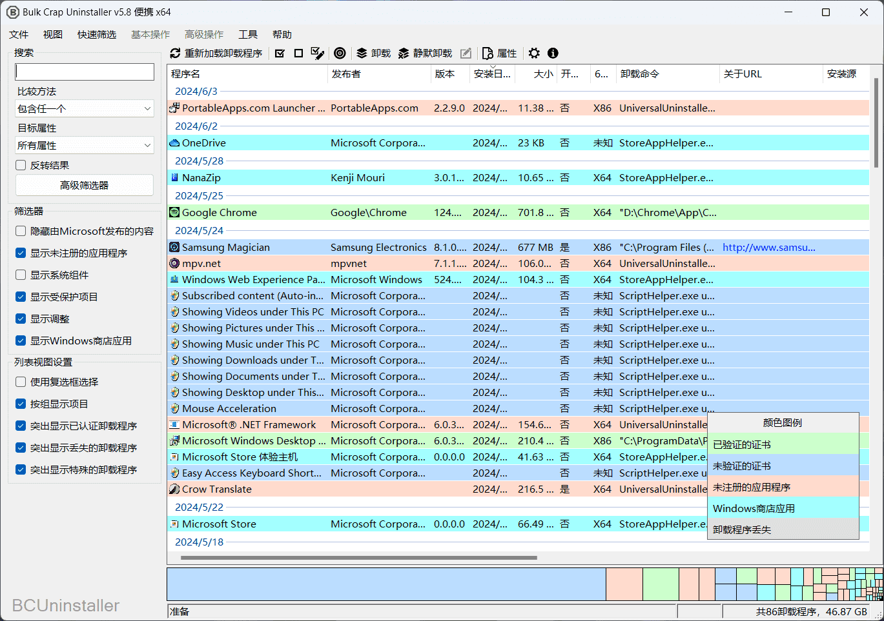The image size is (884, 621).
Task: Sort by the 发布者 column header
Action: [x=379, y=74]
